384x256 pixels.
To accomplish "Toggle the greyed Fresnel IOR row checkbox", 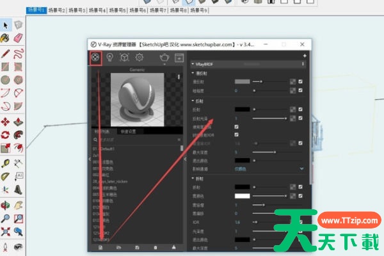I will coord(301,143).
